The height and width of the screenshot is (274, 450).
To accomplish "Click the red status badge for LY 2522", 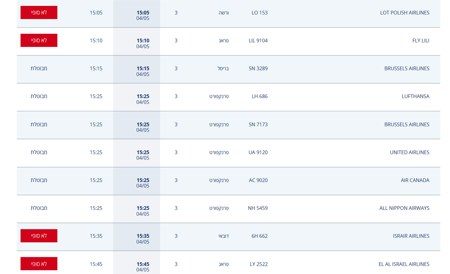I will click(39, 264).
